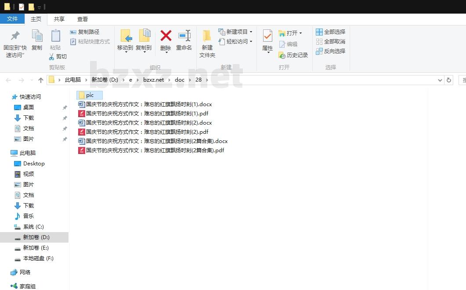Click the Cut scissors icon

pos(51,57)
